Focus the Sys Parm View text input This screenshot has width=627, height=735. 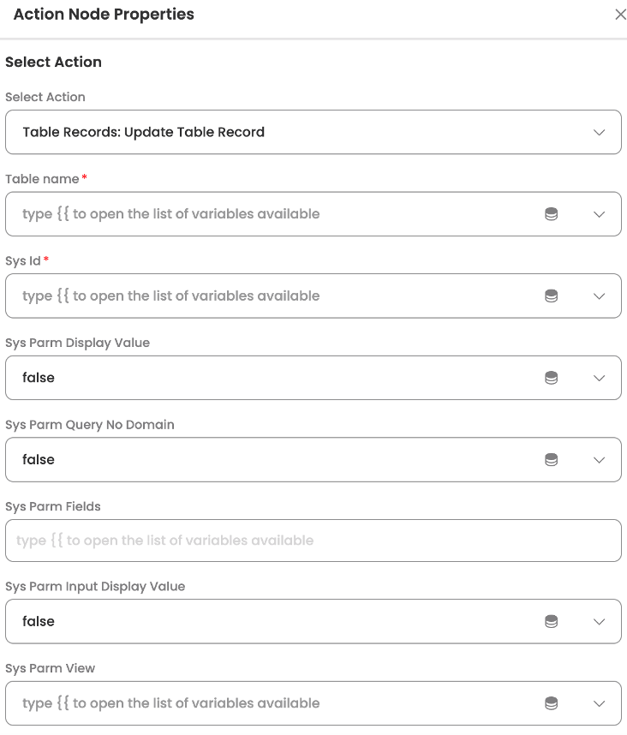click(x=257, y=703)
